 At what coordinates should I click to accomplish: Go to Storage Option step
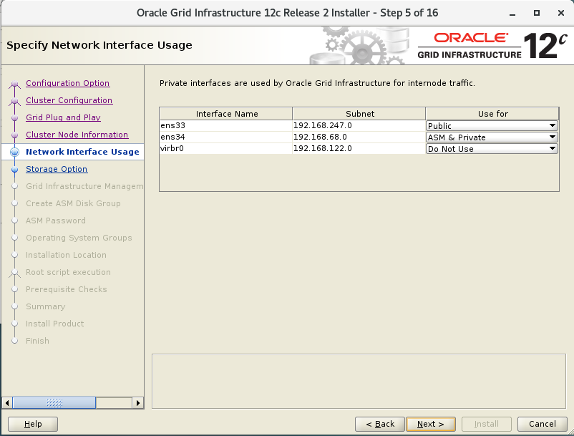click(57, 169)
